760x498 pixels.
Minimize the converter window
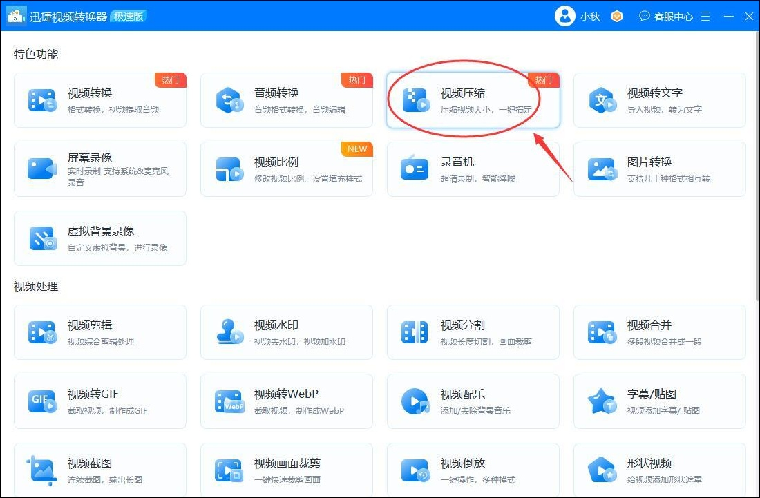728,17
